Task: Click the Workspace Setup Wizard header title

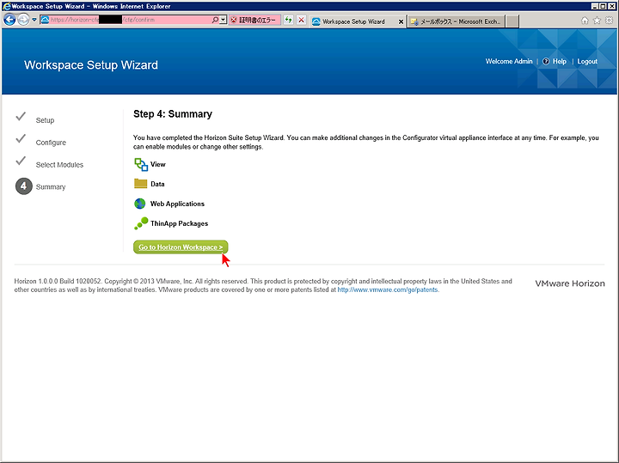Action: pyautogui.click(x=91, y=64)
